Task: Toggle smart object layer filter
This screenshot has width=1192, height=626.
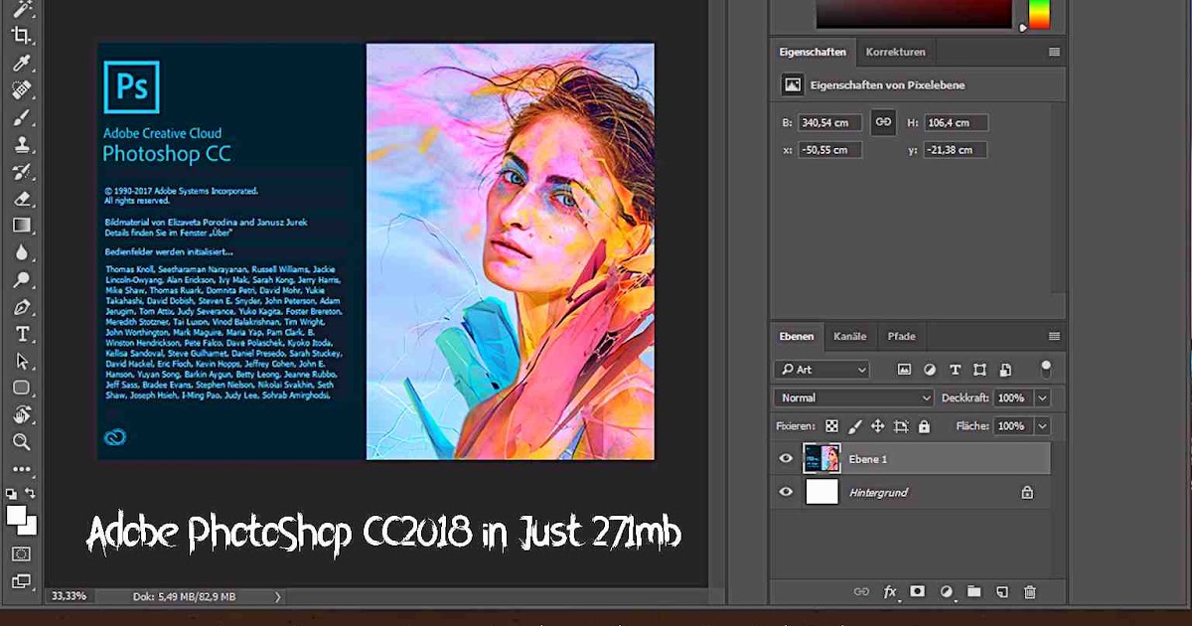Action: point(1006,370)
